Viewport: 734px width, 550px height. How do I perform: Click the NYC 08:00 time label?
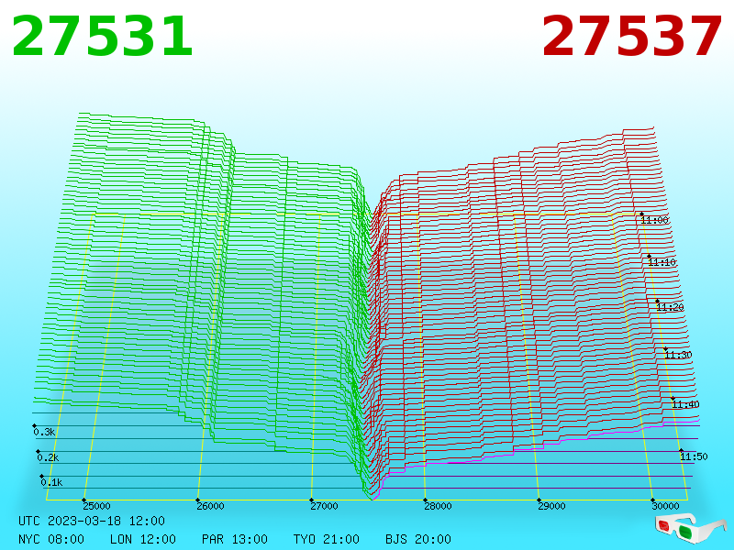click(51, 539)
